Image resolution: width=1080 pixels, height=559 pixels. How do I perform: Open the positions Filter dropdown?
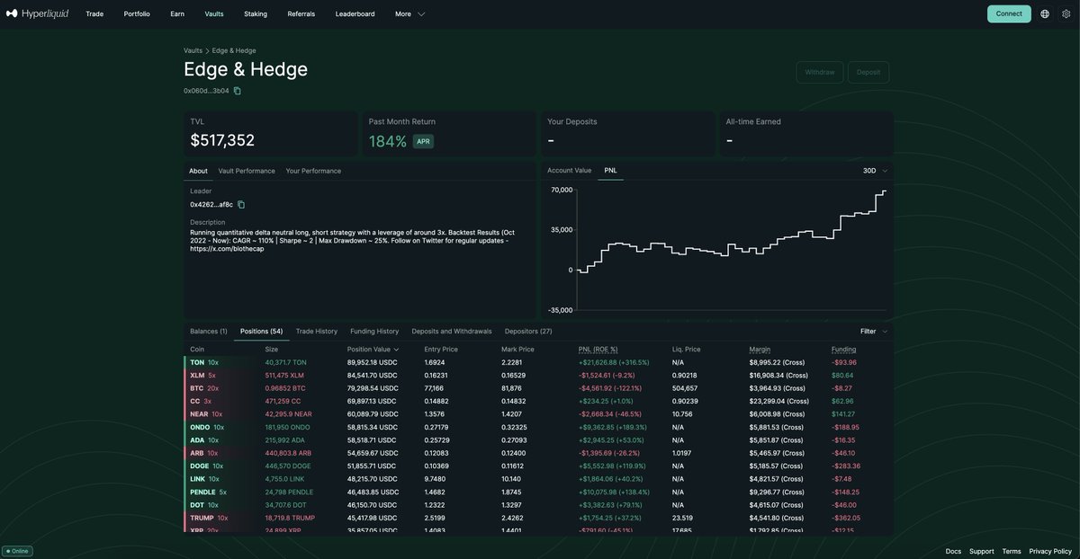[874, 332]
